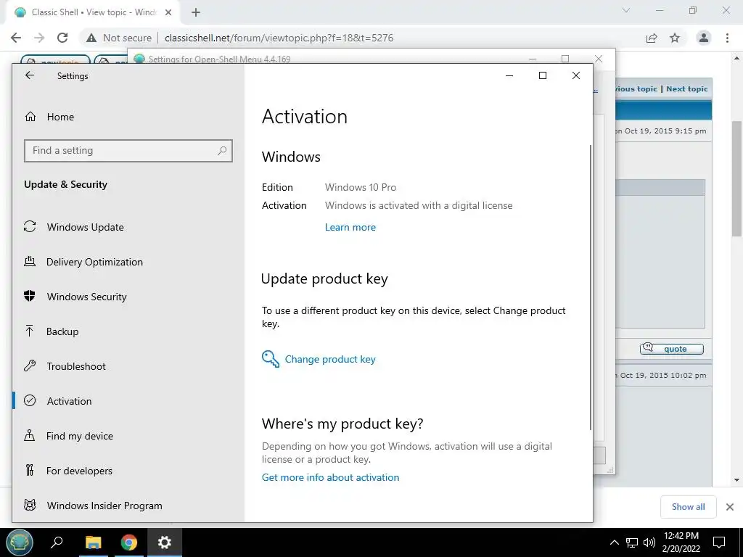Screen dimensions: 743x557
Task: Click the Windows Security shield icon
Action: [x=30, y=296]
